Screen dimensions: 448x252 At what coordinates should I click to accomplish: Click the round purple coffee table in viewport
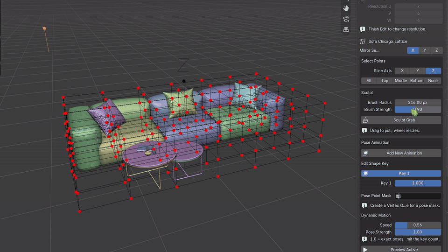pos(150,155)
